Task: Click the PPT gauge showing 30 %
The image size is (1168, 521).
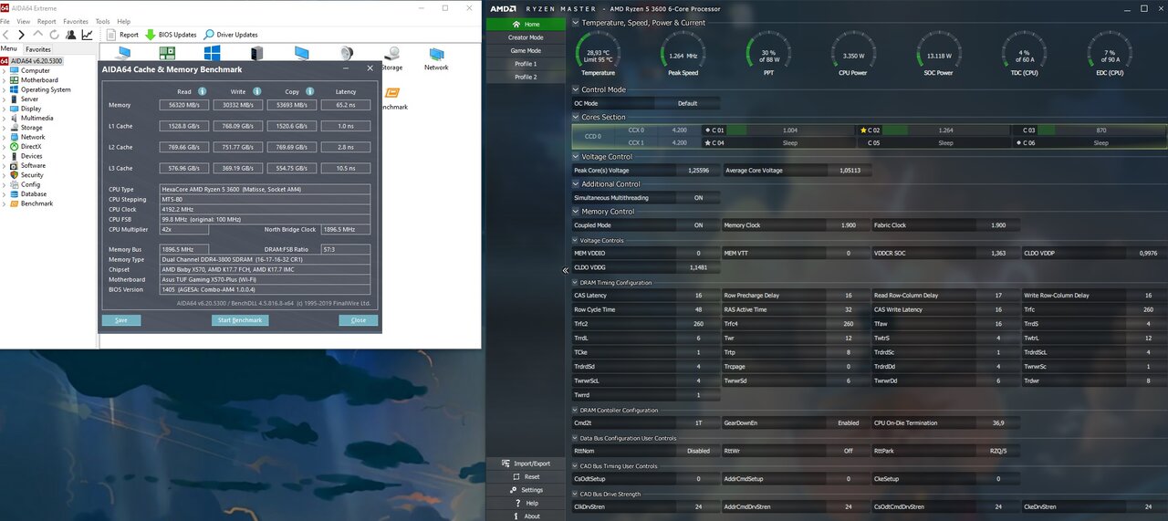Action: [768, 52]
